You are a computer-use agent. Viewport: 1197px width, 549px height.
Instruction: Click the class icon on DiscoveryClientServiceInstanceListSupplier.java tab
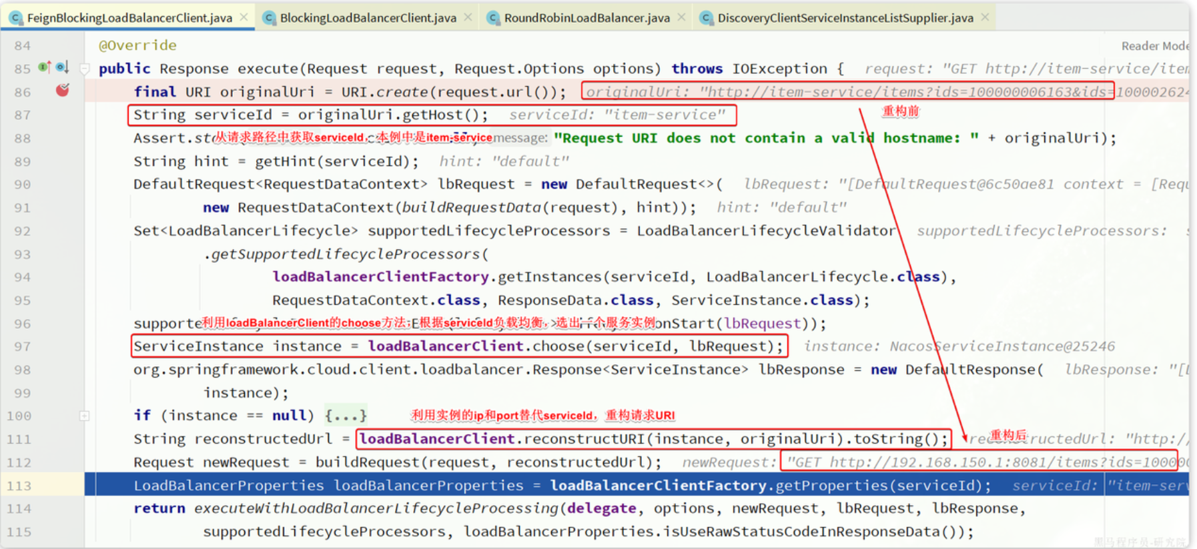point(707,18)
